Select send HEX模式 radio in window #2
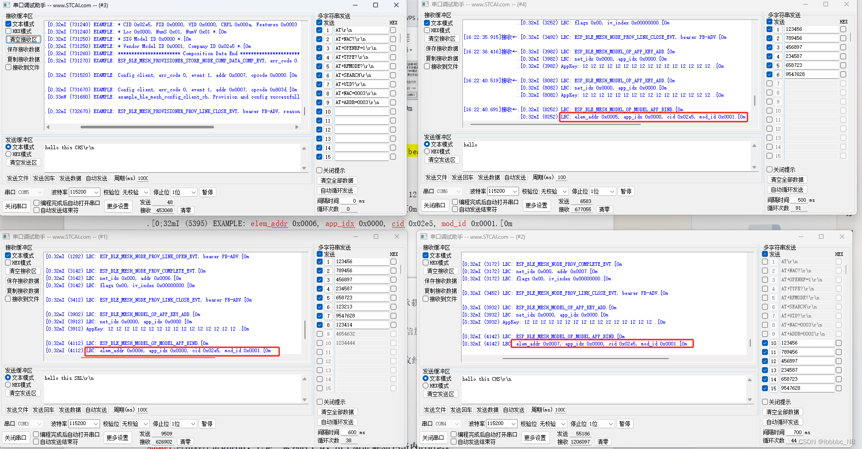The height and width of the screenshot is (449, 862). 425,386
